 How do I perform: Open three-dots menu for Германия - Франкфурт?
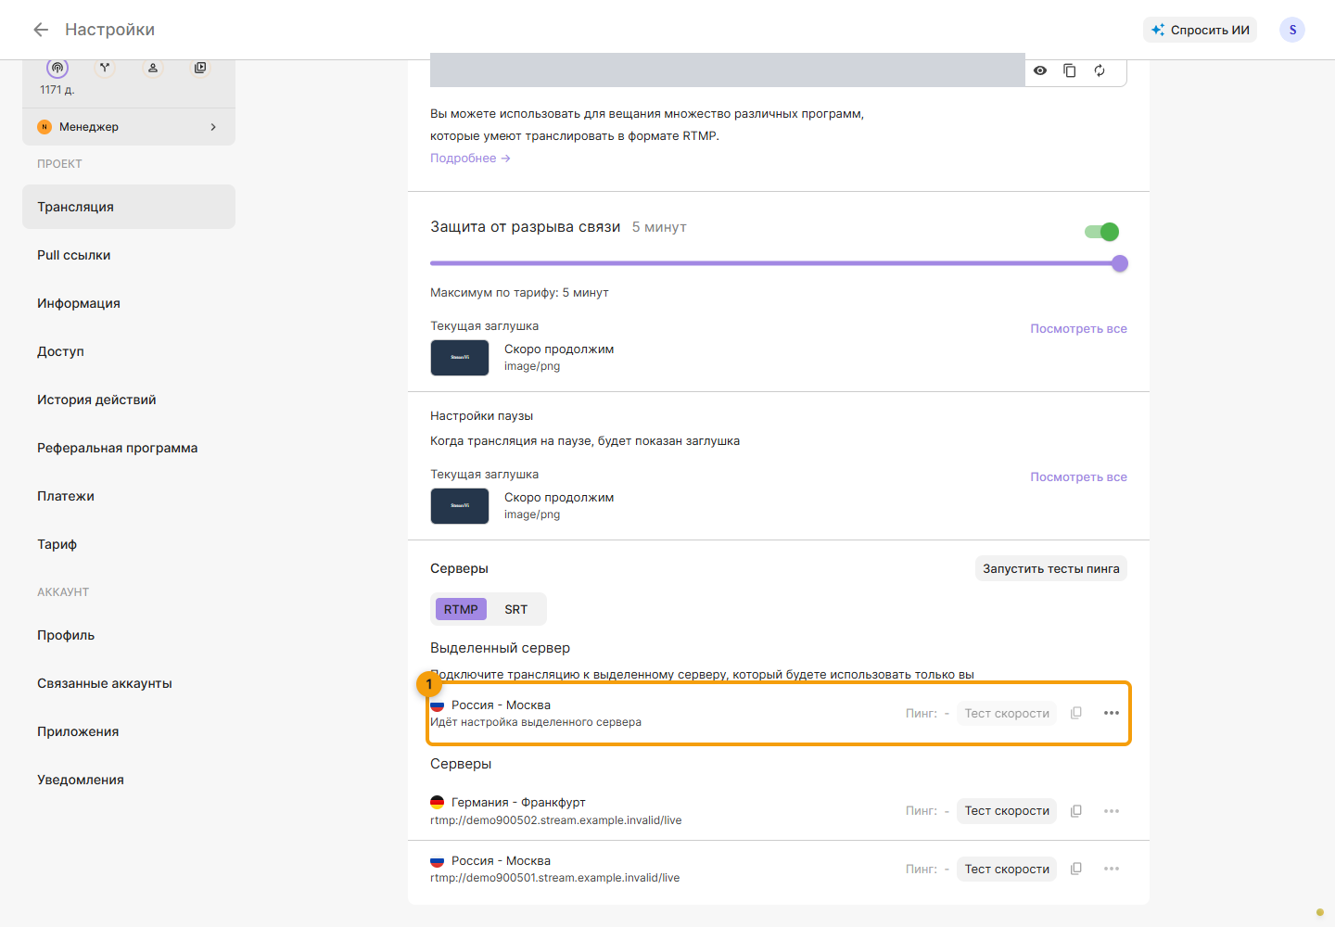(x=1112, y=811)
